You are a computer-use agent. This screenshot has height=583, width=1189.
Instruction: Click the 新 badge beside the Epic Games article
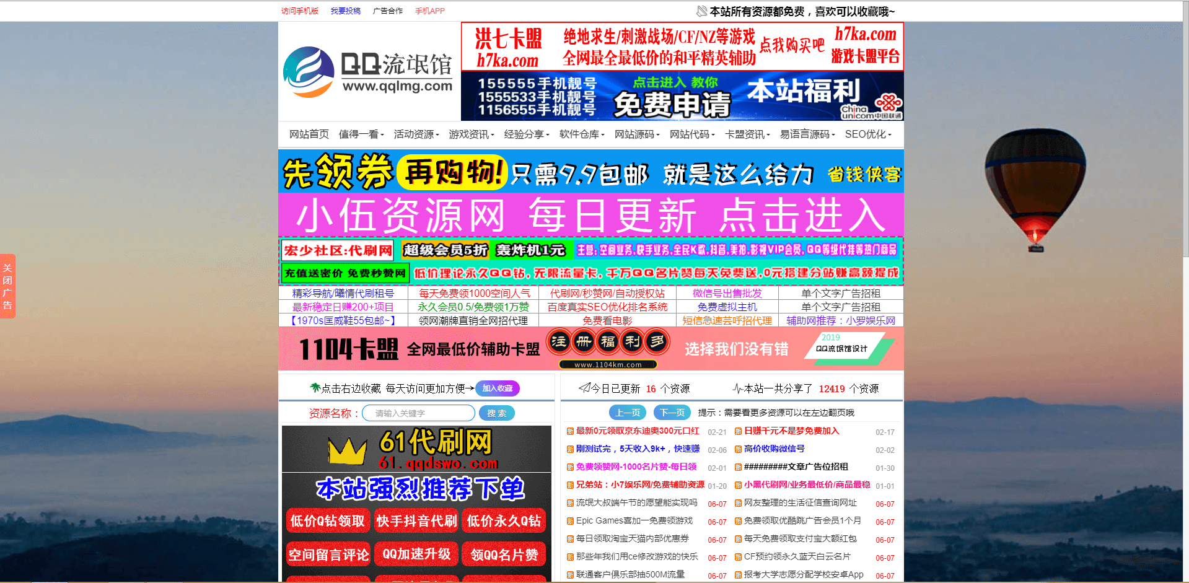(x=569, y=521)
